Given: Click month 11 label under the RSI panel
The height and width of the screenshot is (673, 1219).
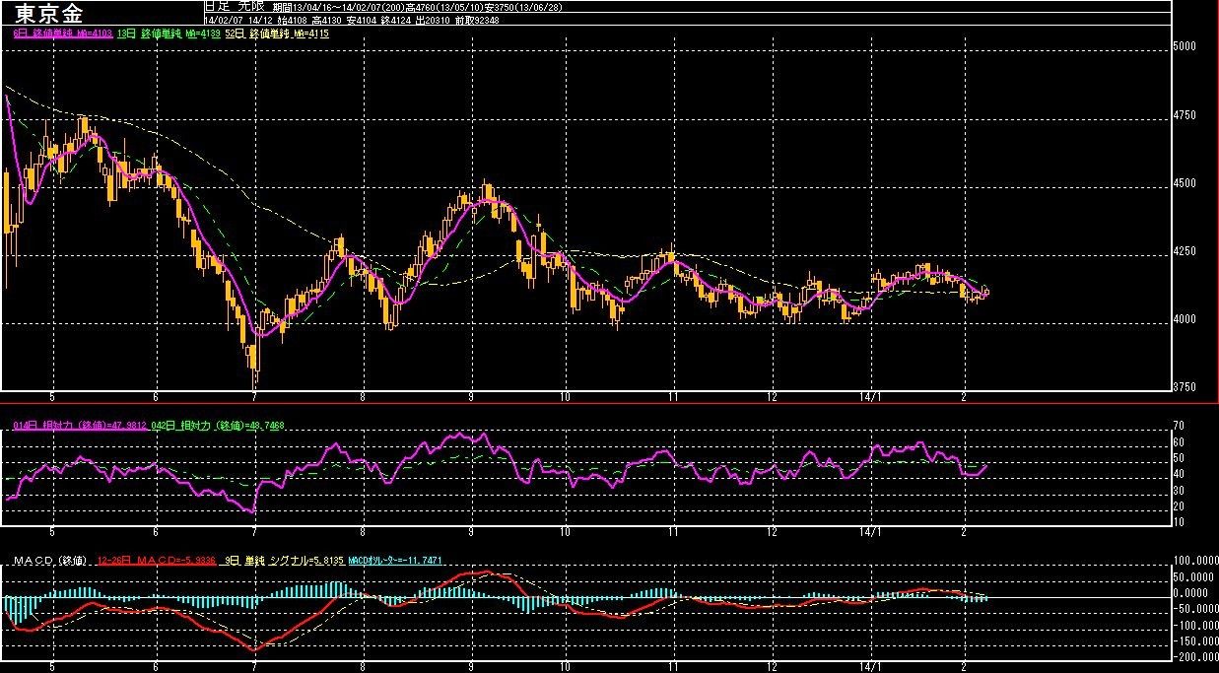Looking at the screenshot, I should pyautogui.click(x=673, y=531).
